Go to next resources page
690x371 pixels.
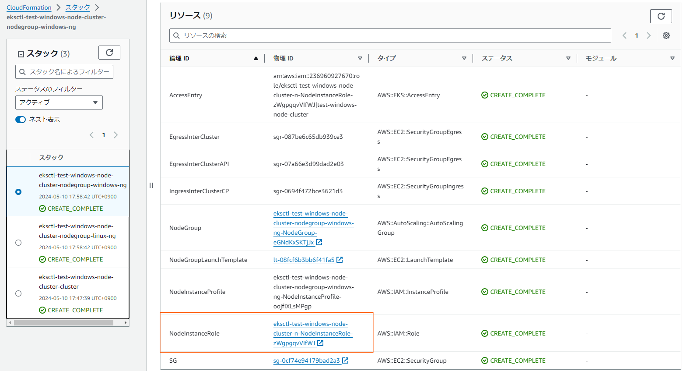pos(648,35)
